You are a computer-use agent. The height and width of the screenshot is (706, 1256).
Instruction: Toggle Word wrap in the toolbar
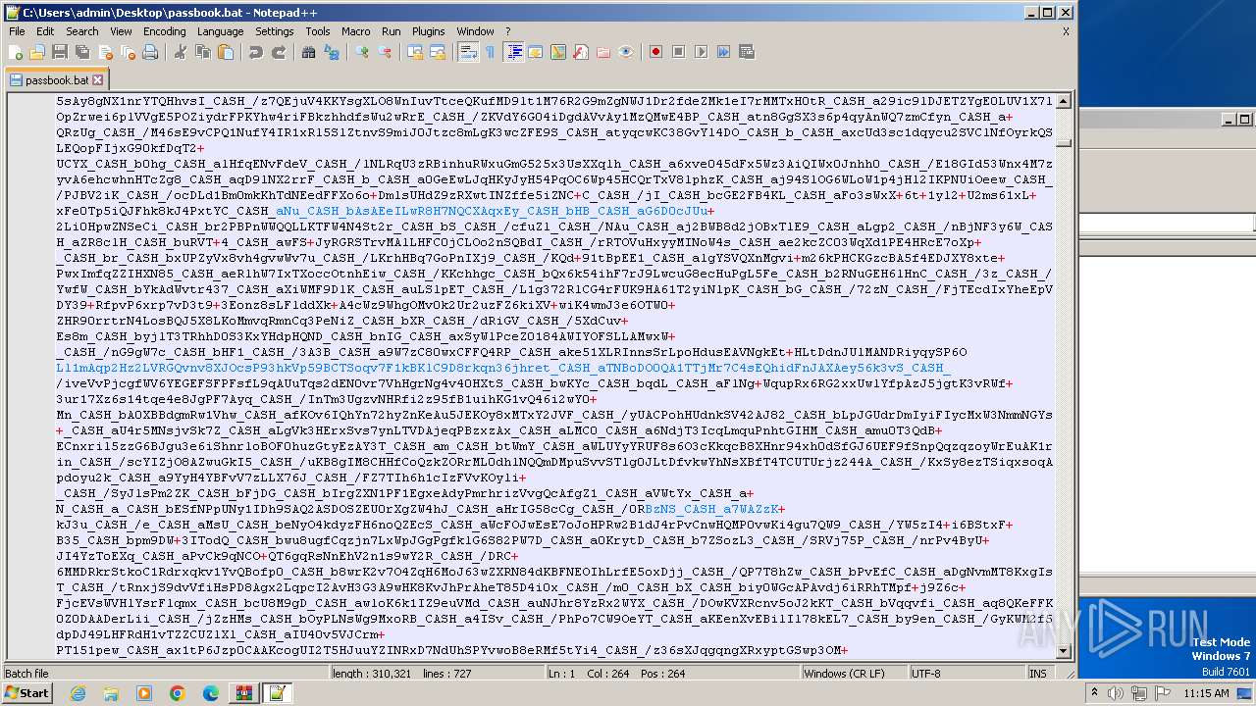tap(468, 52)
